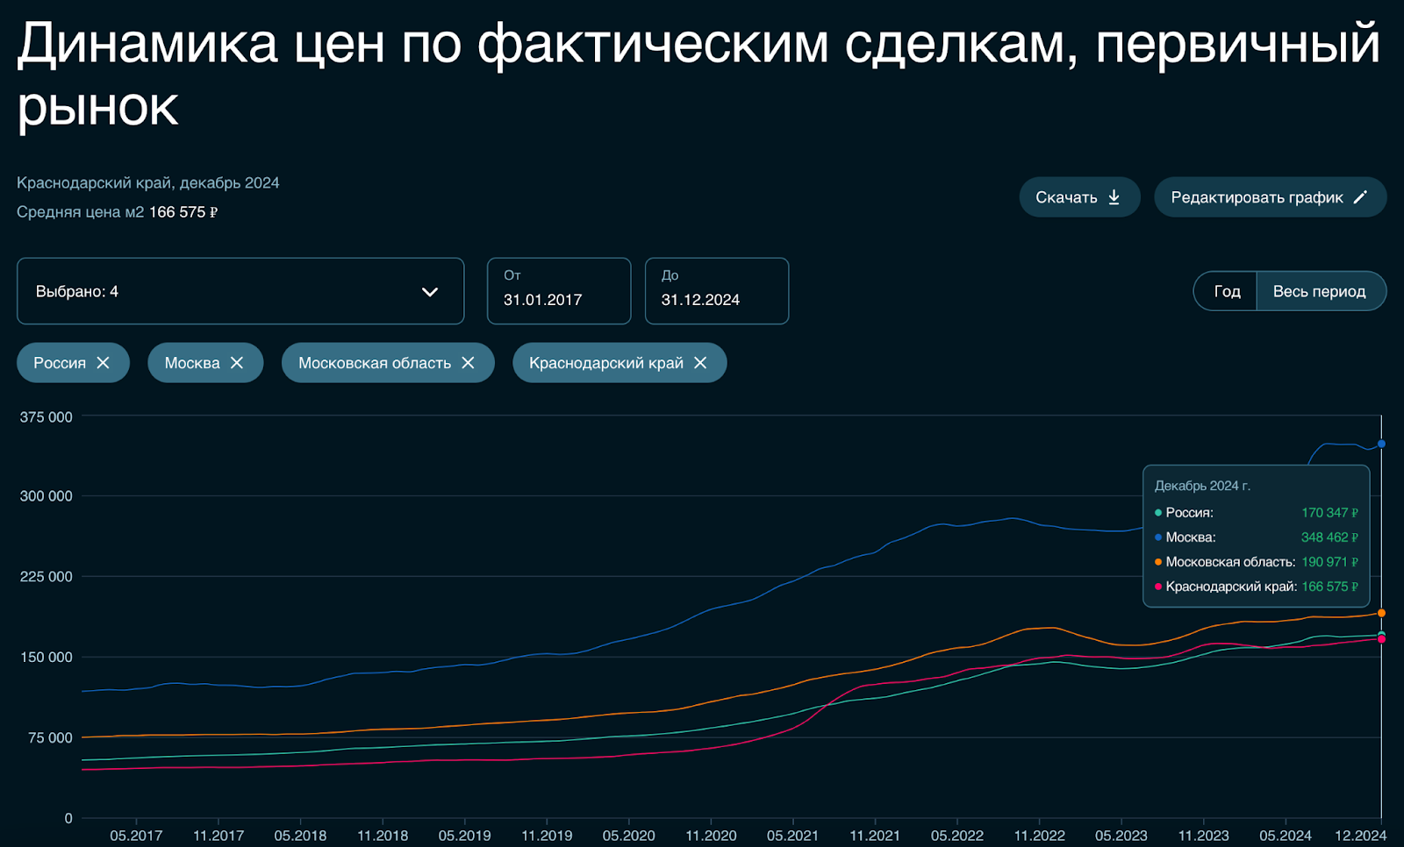This screenshot has width=1404, height=847.
Task: Click the Россия filter chip label
Action: pyautogui.click(x=60, y=363)
